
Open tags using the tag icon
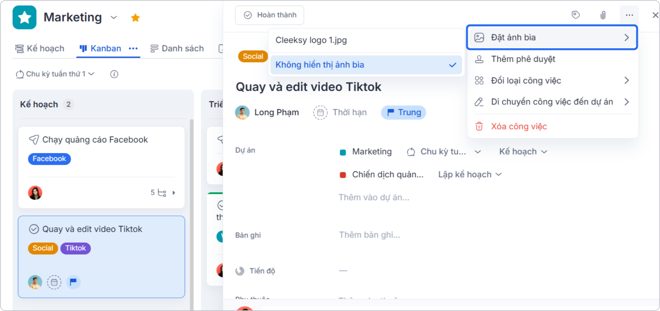tap(576, 15)
